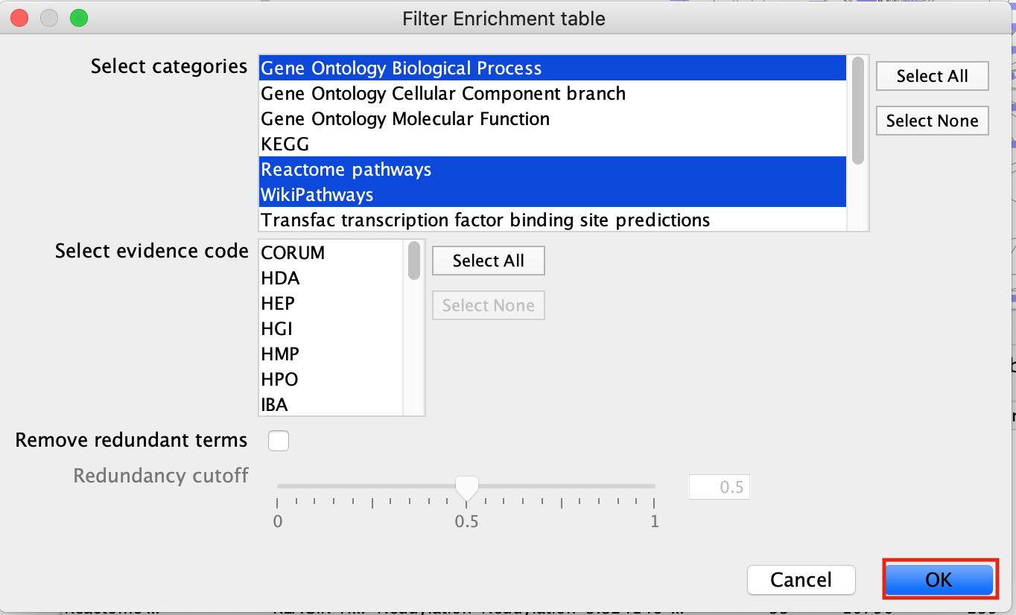1016x615 pixels.
Task: Choose WikiPathways category entry
Action: (x=317, y=195)
